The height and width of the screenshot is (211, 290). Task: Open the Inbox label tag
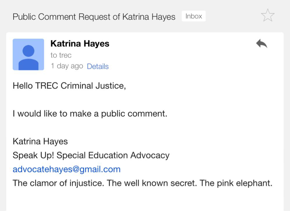(194, 16)
